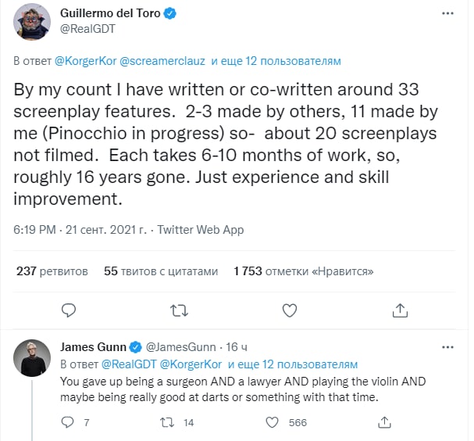
Task: Show the 1 753 likes list
Action: [304, 271]
